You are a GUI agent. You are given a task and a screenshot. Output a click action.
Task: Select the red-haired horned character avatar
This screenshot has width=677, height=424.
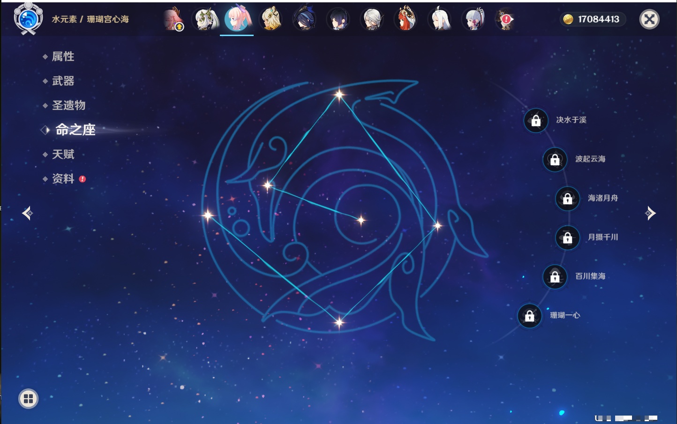point(406,19)
